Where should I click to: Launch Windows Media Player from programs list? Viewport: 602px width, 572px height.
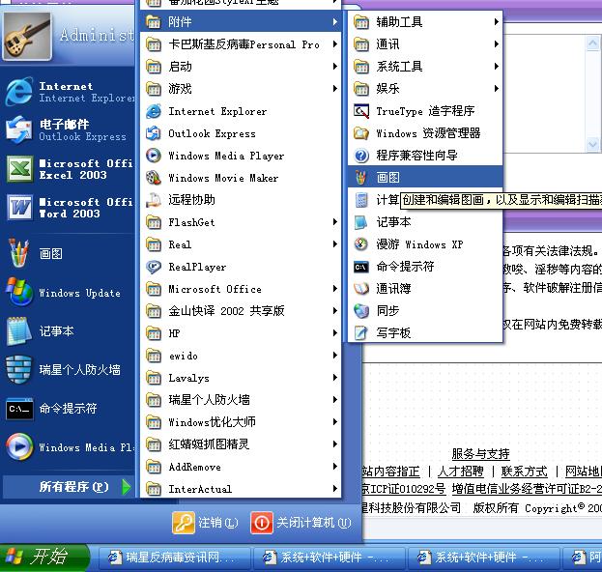point(241,156)
